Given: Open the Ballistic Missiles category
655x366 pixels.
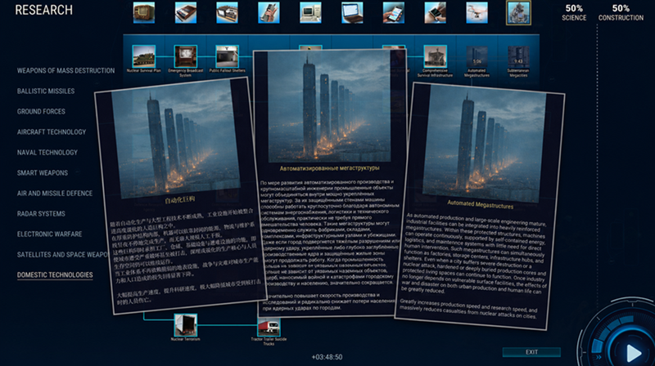Looking at the screenshot, I should [46, 91].
